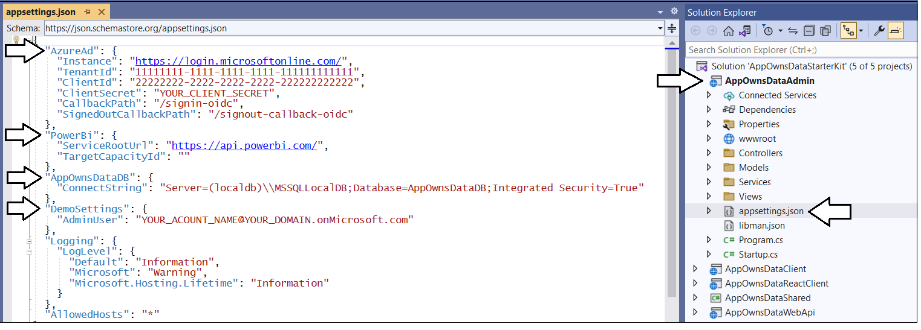Screen dimensions: 921x330
Task: Open the active documents list dropdown arrow
Action: pyautogui.click(x=661, y=11)
